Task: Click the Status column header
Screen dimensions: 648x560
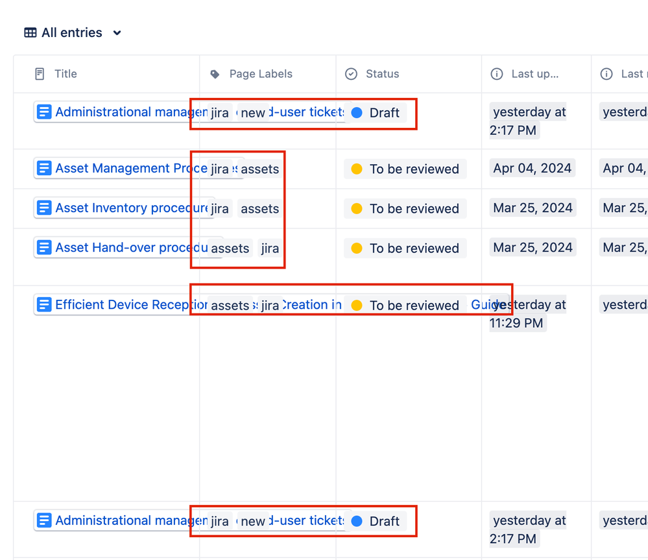Action: point(409,74)
